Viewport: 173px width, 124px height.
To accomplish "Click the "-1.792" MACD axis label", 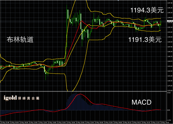I will [169, 120].
